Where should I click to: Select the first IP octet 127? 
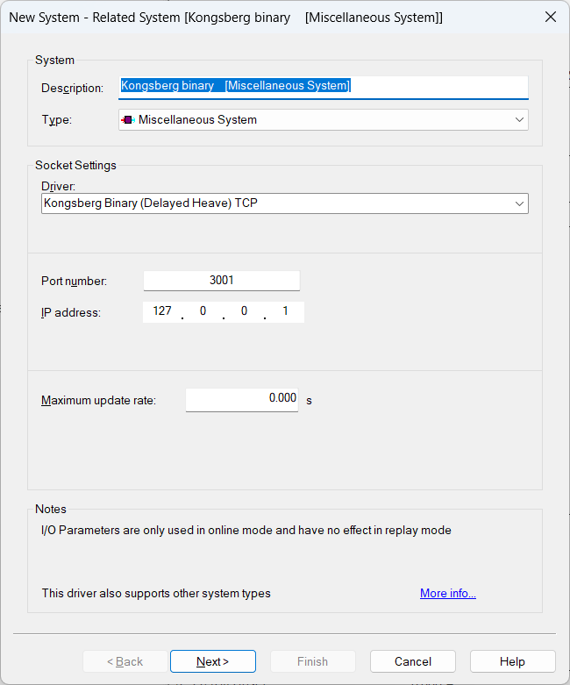click(x=162, y=311)
